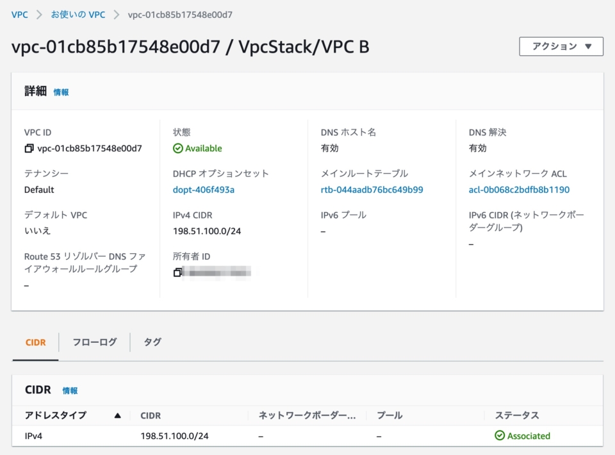Click 情報 next to the 詳細 heading

tap(61, 92)
